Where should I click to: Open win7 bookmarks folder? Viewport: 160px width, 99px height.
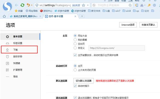pos(116,11)
